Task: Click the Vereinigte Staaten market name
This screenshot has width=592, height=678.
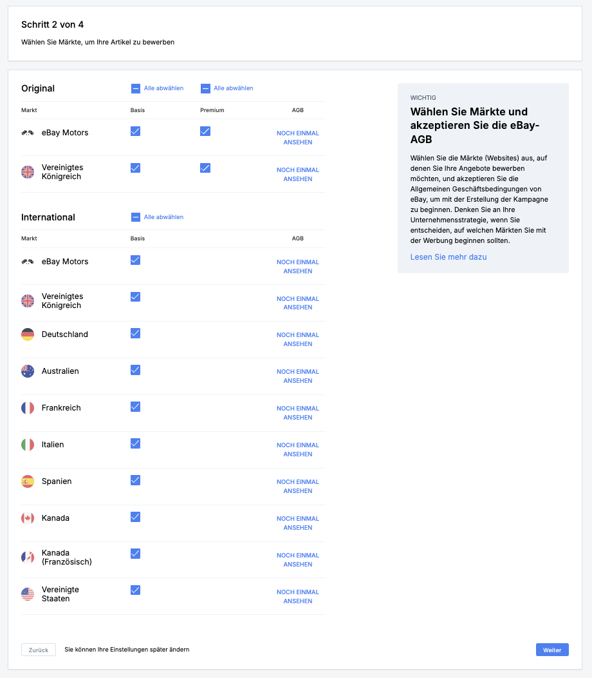Action: point(60,594)
